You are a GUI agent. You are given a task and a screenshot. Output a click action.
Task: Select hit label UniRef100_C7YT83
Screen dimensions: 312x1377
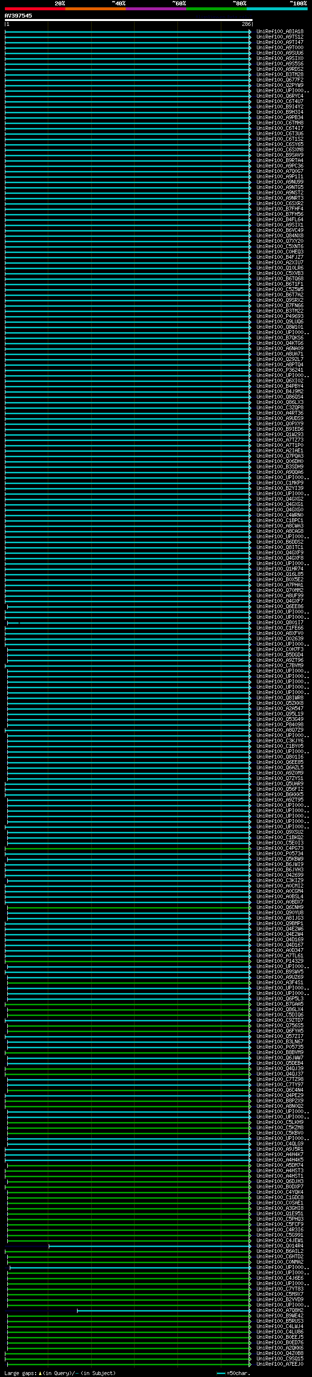[x=280, y=1289]
